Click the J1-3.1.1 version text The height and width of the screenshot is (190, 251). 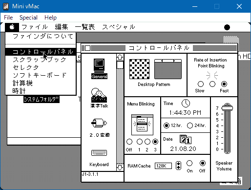click(x=90, y=174)
